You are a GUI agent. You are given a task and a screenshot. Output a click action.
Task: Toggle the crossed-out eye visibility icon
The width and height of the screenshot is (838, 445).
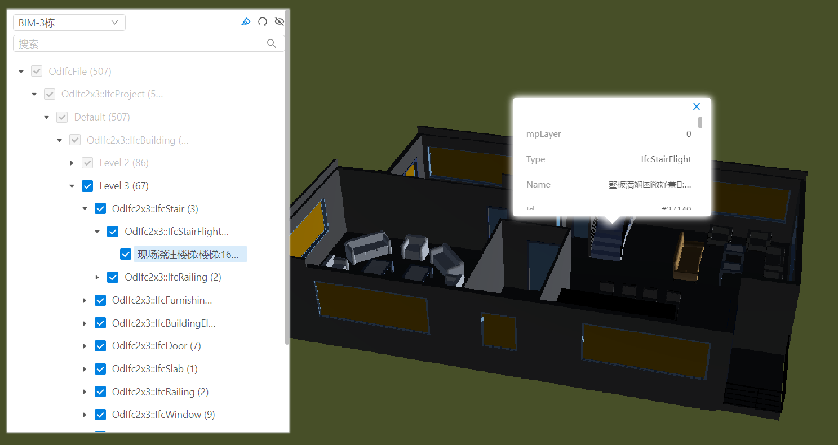tap(279, 22)
